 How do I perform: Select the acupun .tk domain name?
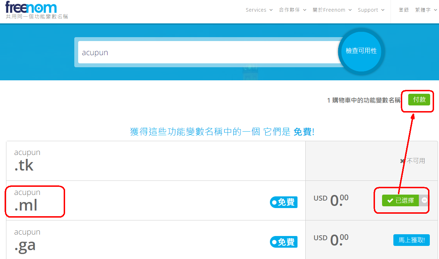click(x=27, y=160)
